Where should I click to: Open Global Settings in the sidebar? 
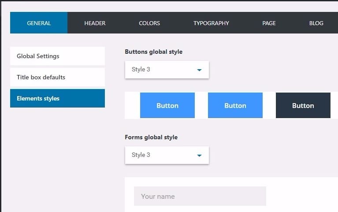pyautogui.click(x=57, y=56)
